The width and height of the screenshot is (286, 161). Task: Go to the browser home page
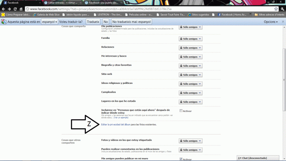click(21, 9)
